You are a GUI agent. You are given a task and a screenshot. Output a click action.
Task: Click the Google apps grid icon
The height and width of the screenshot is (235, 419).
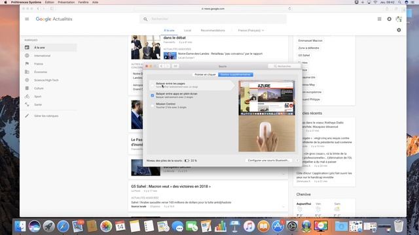click(x=379, y=19)
